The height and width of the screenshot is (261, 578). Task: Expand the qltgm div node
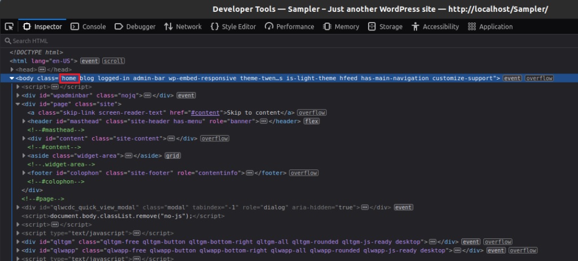[18, 242]
